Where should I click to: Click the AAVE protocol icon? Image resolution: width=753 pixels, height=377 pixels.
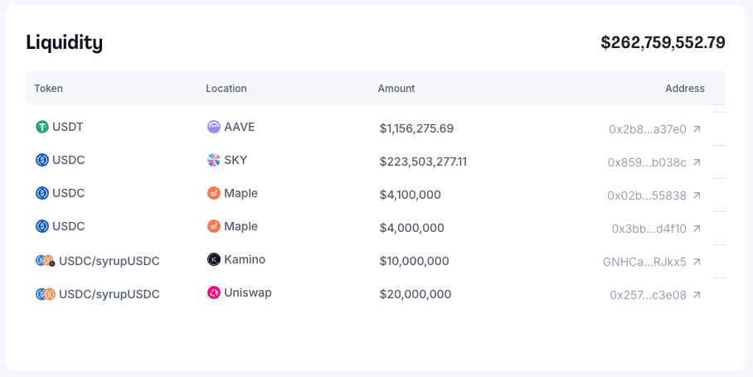point(214,128)
